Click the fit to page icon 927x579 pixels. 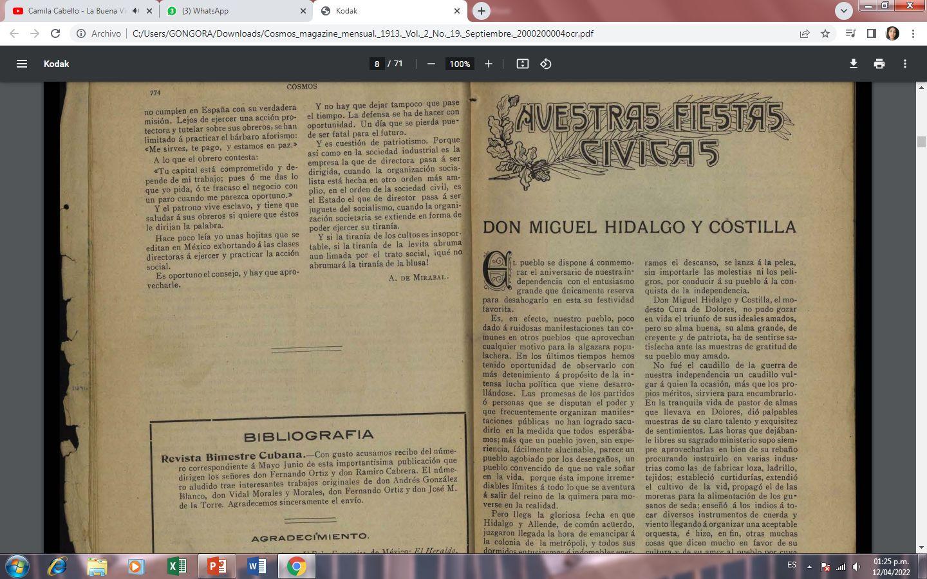click(523, 64)
